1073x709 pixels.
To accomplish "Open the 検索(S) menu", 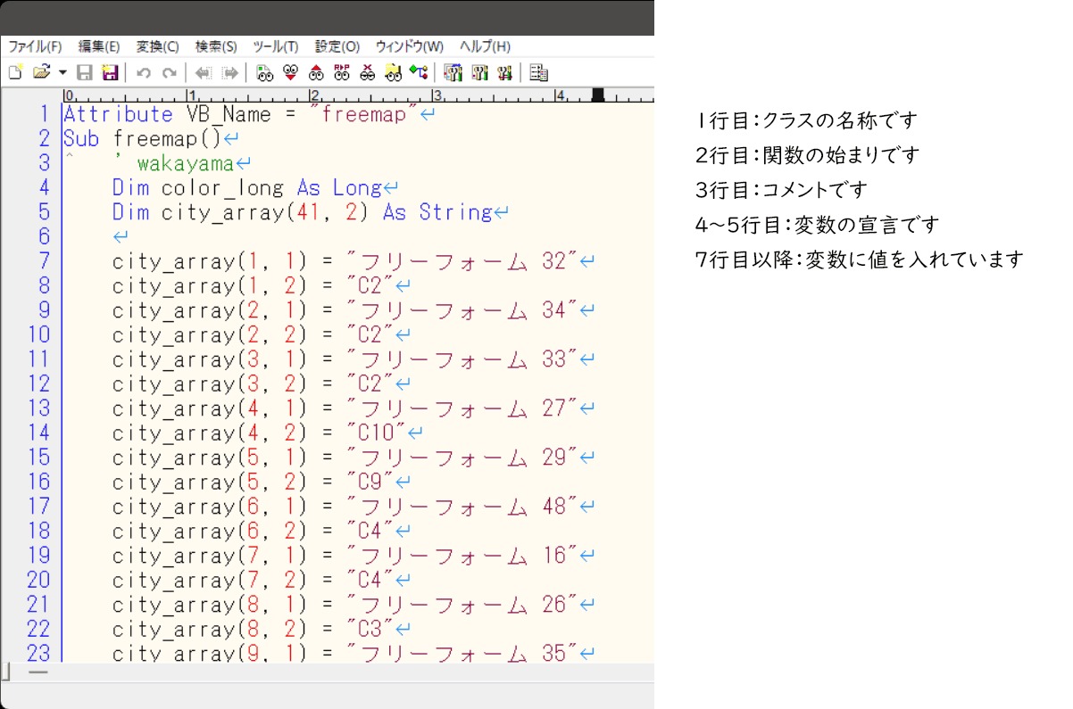I will click(216, 46).
